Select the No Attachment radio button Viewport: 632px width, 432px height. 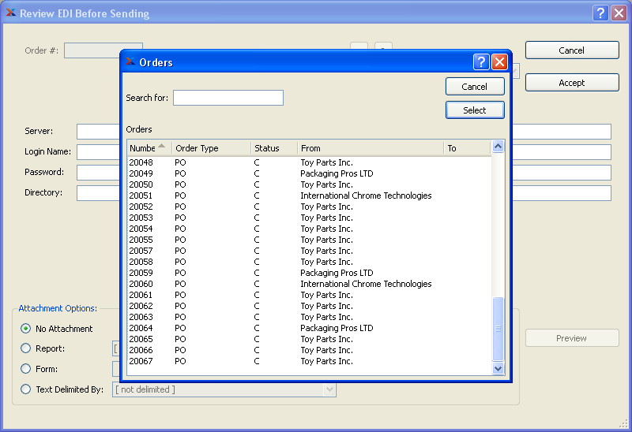[26, 329]
